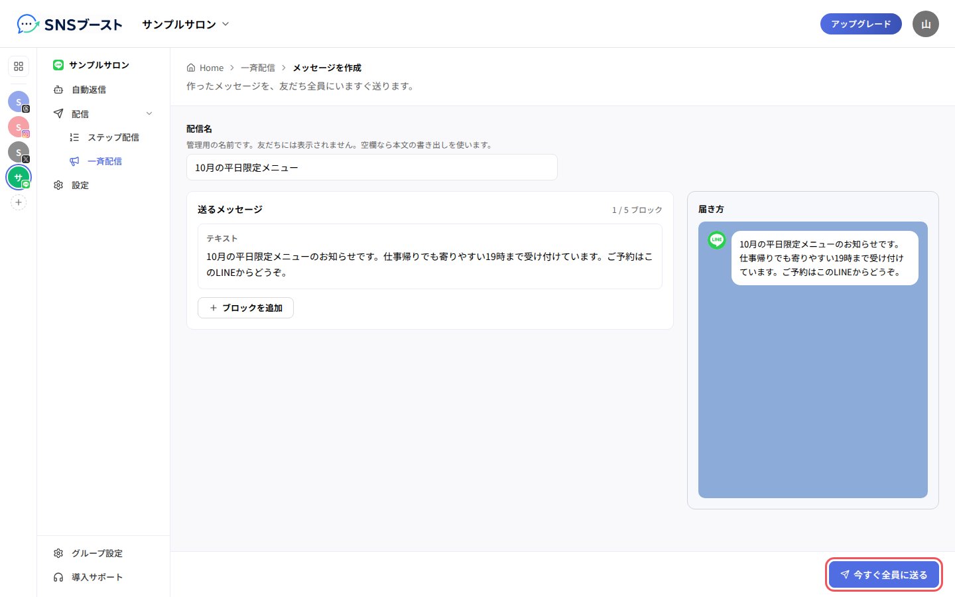Click the メッセージを作成 breadcrumb text

(327, 68)
